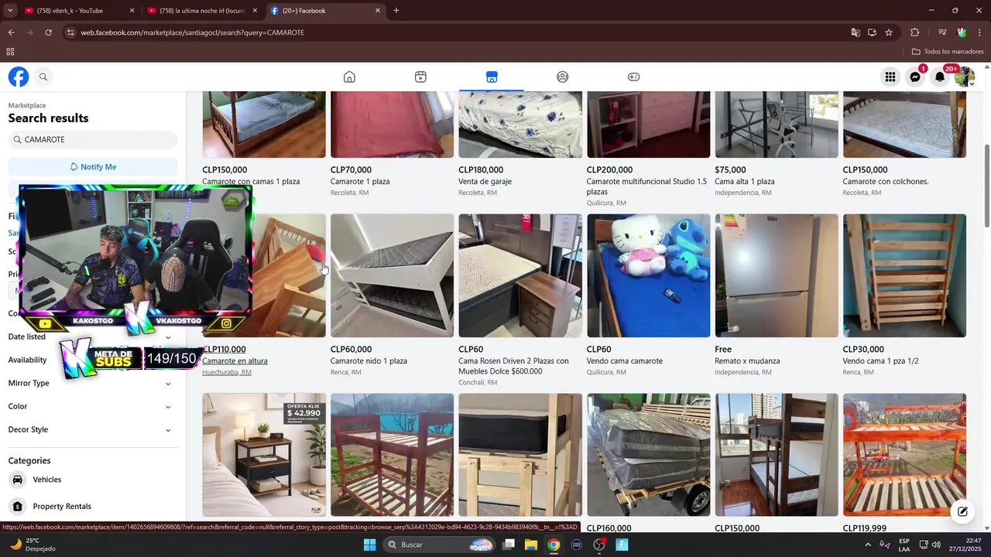Open Task View on the taskbar
This screenshot has height=557, width=991.
pos(509,545)
